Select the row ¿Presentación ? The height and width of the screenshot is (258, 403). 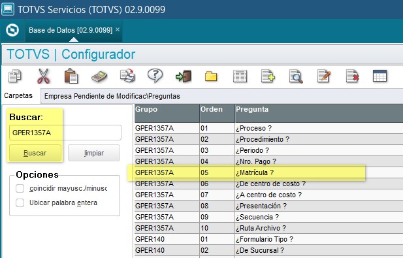(268, 206)
